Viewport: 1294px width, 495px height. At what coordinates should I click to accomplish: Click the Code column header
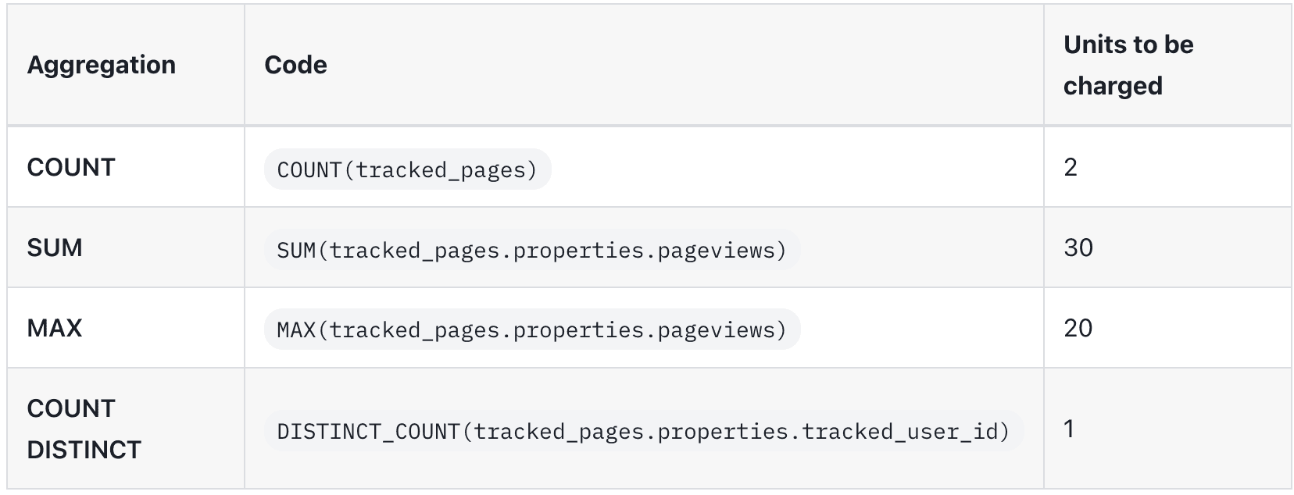295,65
